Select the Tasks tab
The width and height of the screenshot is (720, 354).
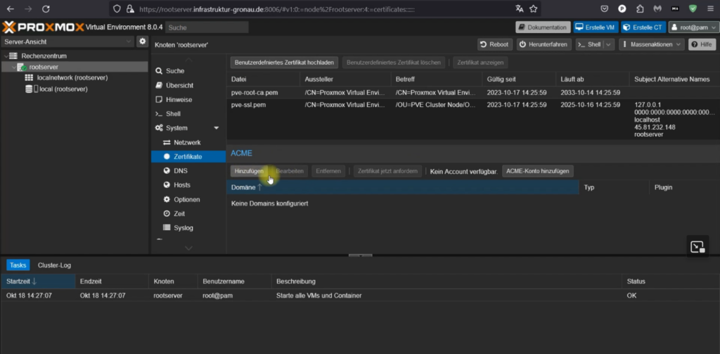click(18, 265)
